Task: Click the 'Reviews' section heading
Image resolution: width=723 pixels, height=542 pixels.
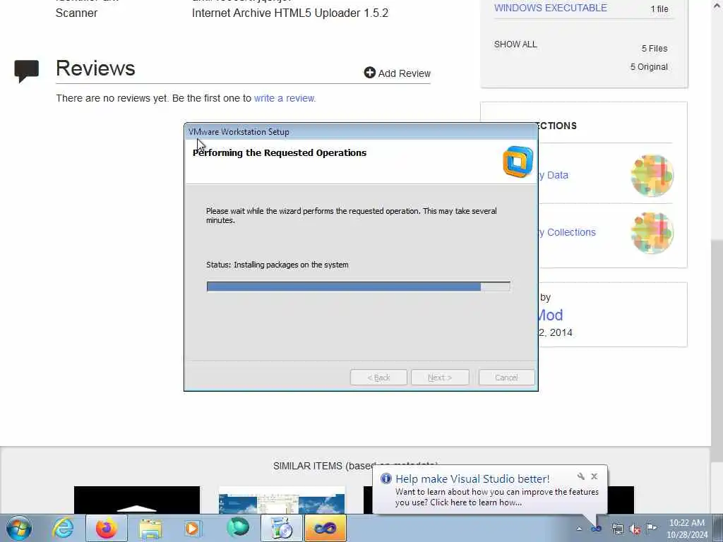Action: click(x=95, y=68)
